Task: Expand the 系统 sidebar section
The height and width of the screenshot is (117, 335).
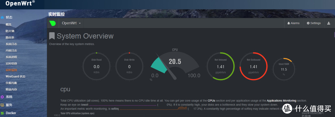Action: 9,97
